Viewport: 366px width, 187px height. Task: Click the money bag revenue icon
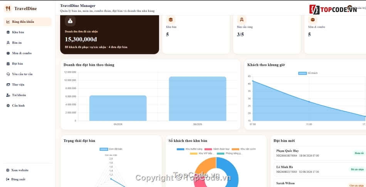[x=70, y=21]
